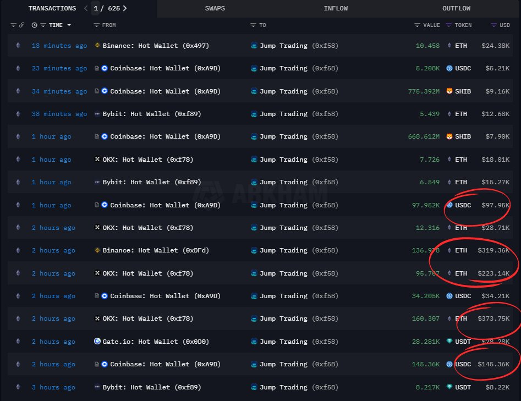521x401 pixels.
Task: Click the Binance logo icon for wallet 0x497
Action: click(97, 45)
